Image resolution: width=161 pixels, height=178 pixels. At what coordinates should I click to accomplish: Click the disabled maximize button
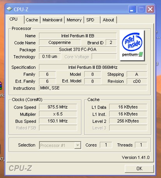141,9
